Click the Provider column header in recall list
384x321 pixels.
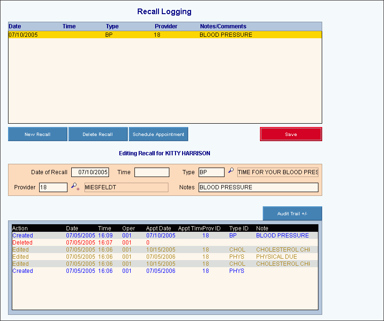click(x=166, y=26)
